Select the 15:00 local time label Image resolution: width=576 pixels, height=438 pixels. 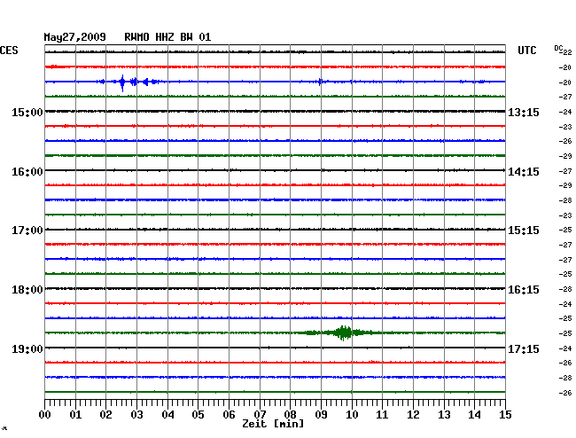click(x=27, y=112)
